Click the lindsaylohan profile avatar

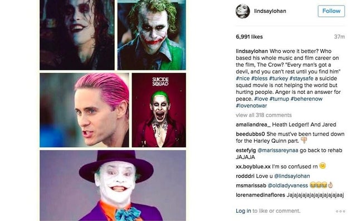243,11
